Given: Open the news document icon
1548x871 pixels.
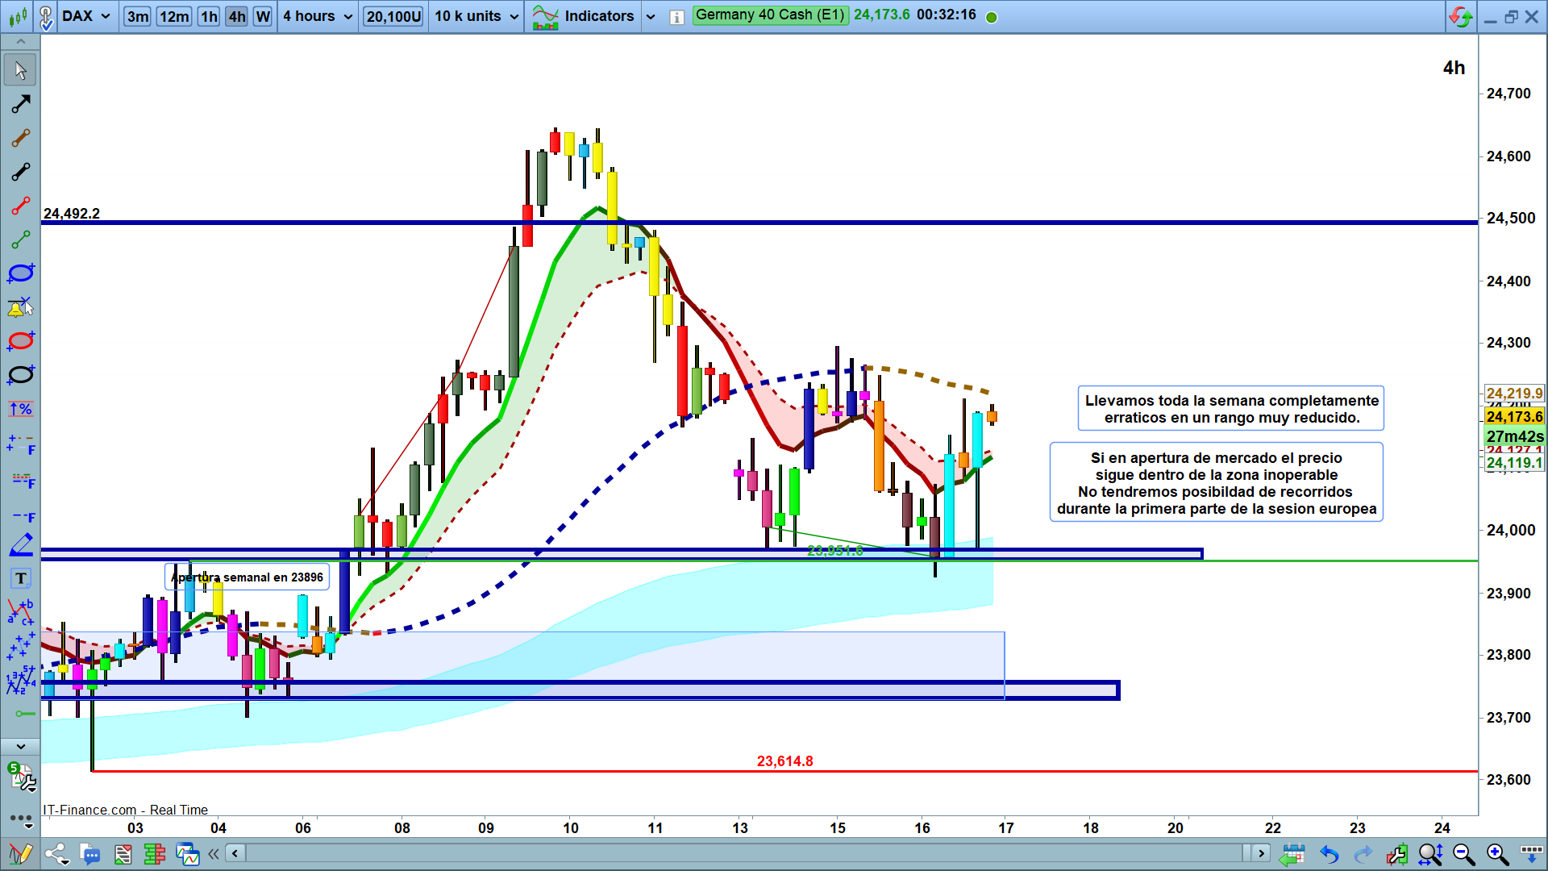Looking at the screenshot, I should pyautogui.click(x=123, y=854).
